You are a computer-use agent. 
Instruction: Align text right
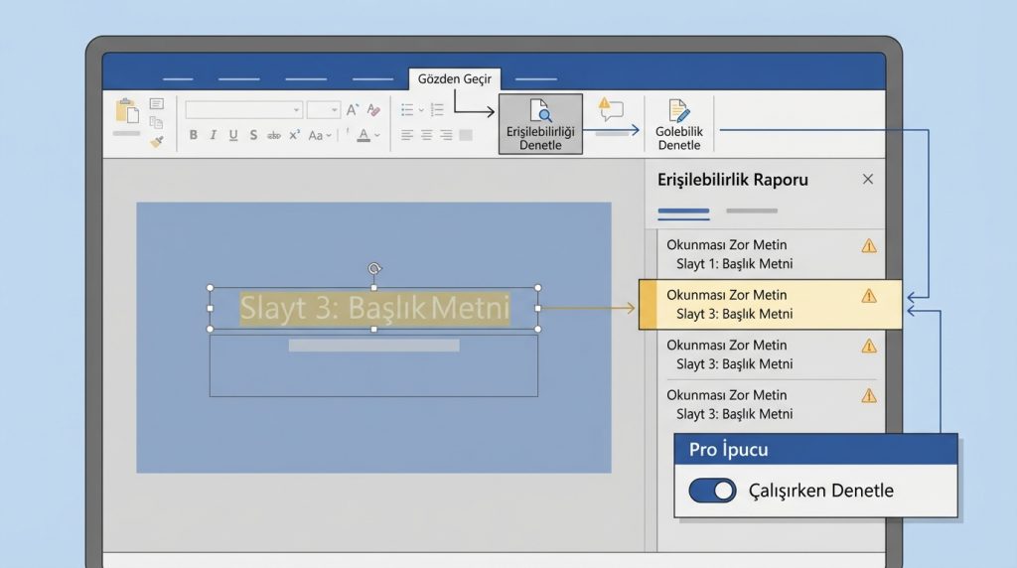click(x=446, y=135)
